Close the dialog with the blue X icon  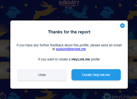(122, 26)
